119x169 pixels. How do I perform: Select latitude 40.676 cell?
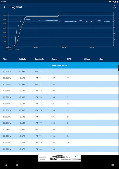pyautogui.click(x=22, y=149)
